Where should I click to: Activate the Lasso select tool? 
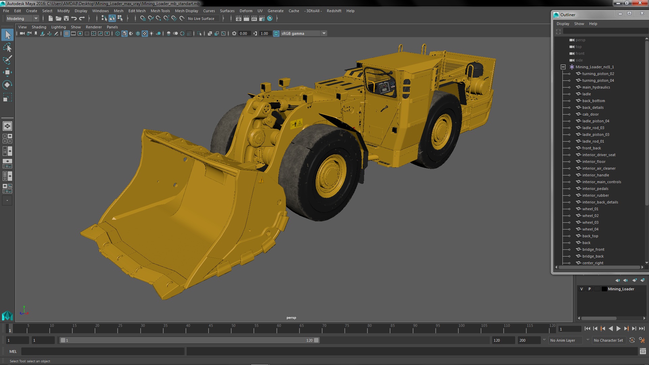[7, 48]
